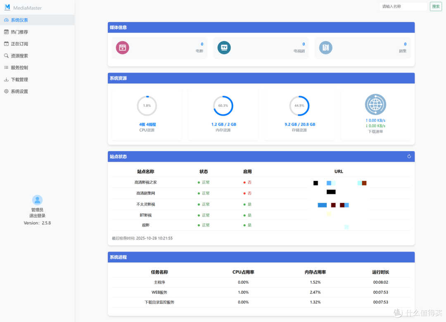Click the 搜索 button
This screenshot has width=446, height=322.
[x=436, y=7]
